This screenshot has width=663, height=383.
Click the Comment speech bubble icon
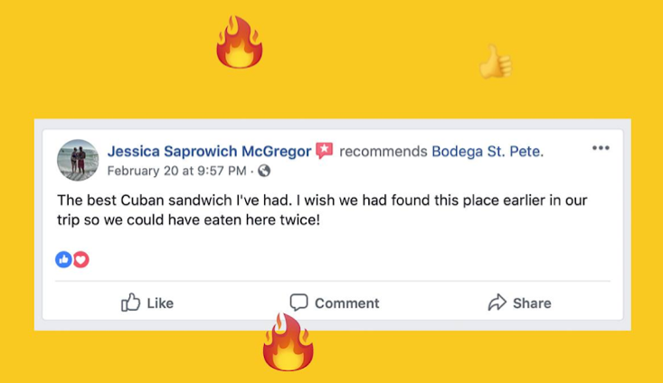298,303
